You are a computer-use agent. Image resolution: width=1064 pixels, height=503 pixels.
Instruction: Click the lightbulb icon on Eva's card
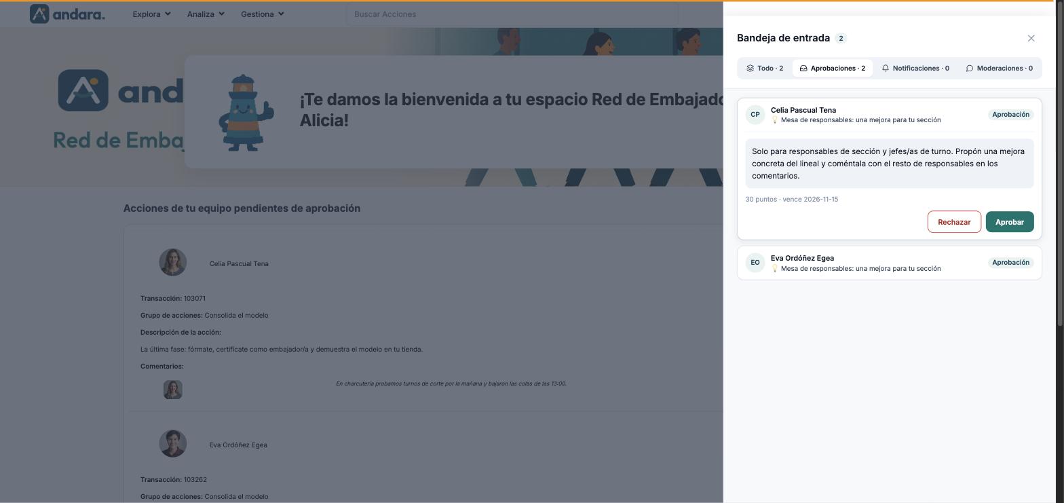(x=774, y=269)
